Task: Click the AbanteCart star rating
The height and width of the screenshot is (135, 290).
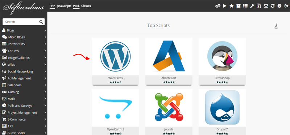Action: pos(169,82)
